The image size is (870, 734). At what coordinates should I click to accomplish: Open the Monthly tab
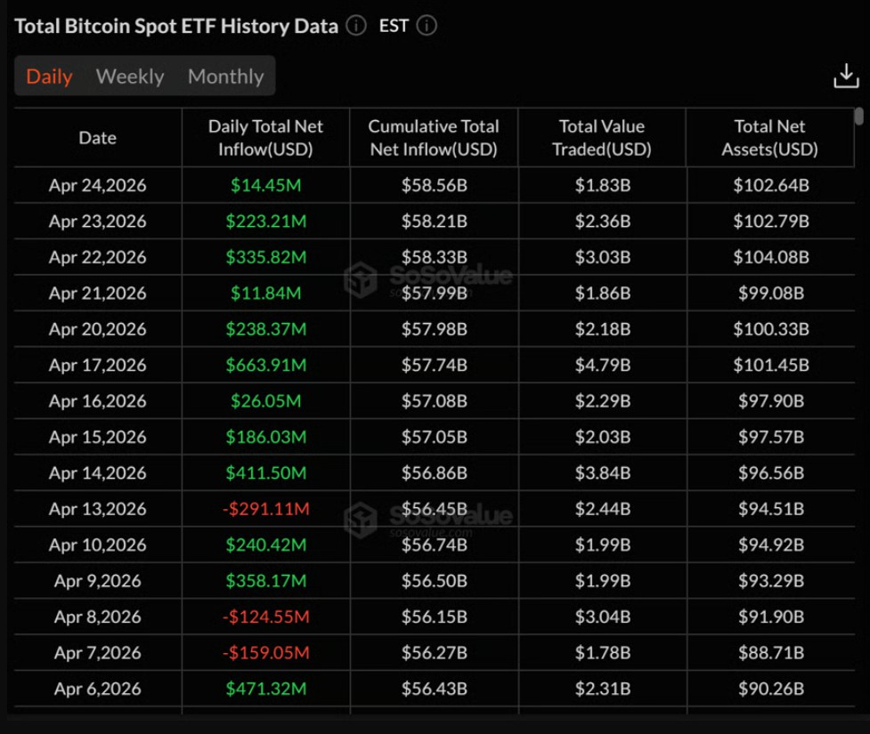[225, 77]
